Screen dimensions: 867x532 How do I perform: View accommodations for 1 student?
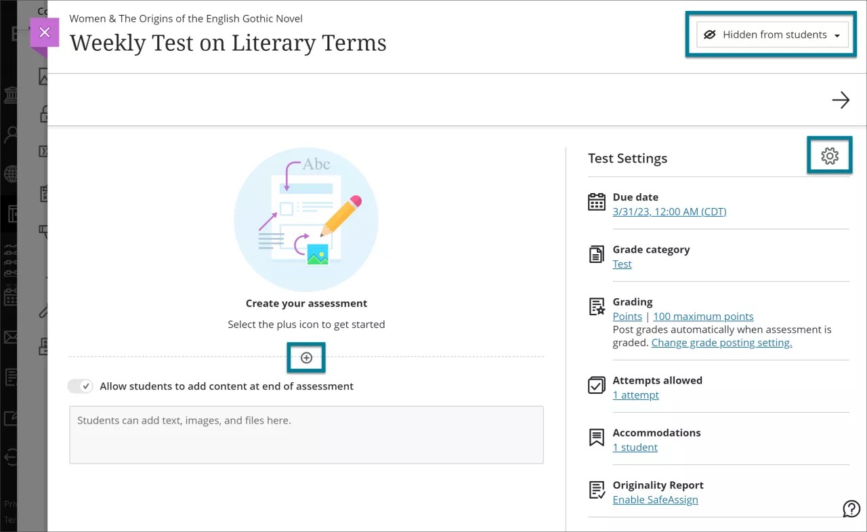635,447
